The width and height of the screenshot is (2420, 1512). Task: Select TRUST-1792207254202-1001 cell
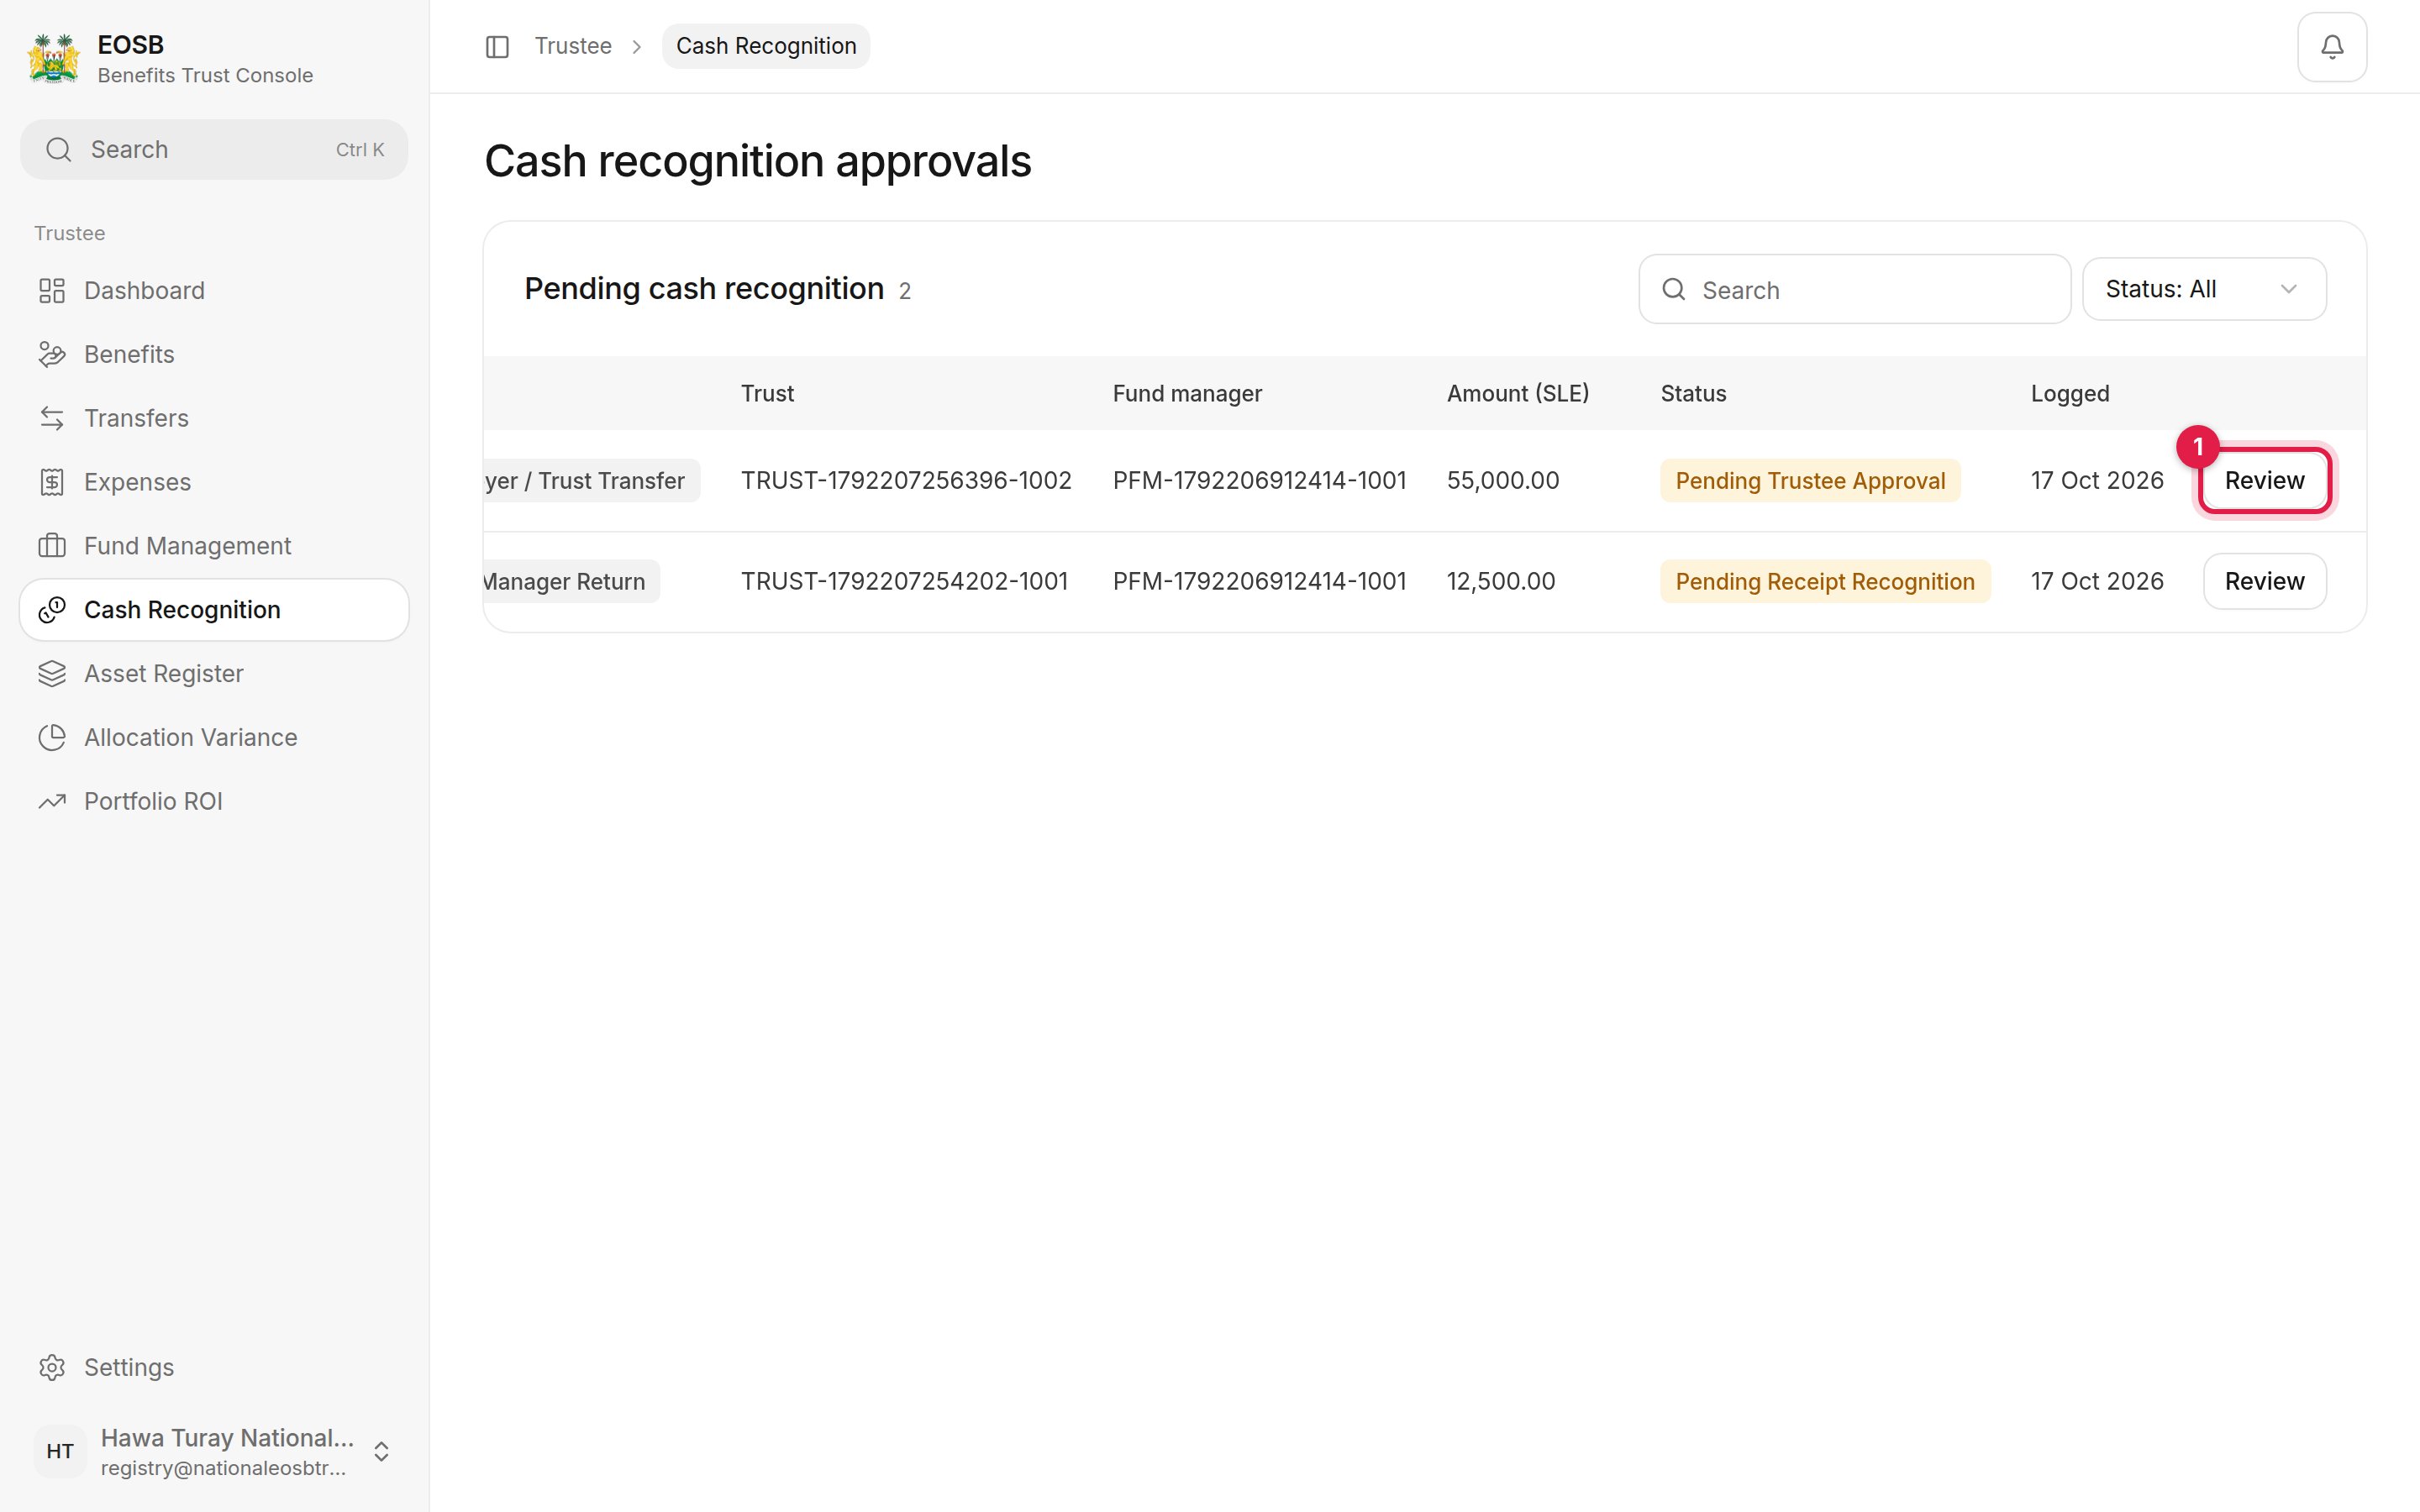pyautogui.click(x=904, y=581)
